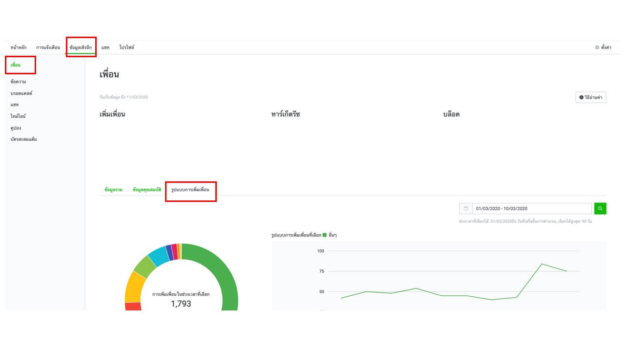
Task: Click the info icon in วิธีอ่านค่า button
Action: click(582, 97)
